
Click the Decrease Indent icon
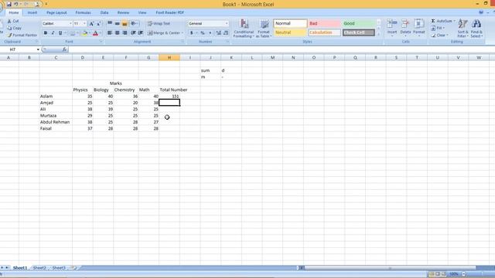click(x=133, y=32)
